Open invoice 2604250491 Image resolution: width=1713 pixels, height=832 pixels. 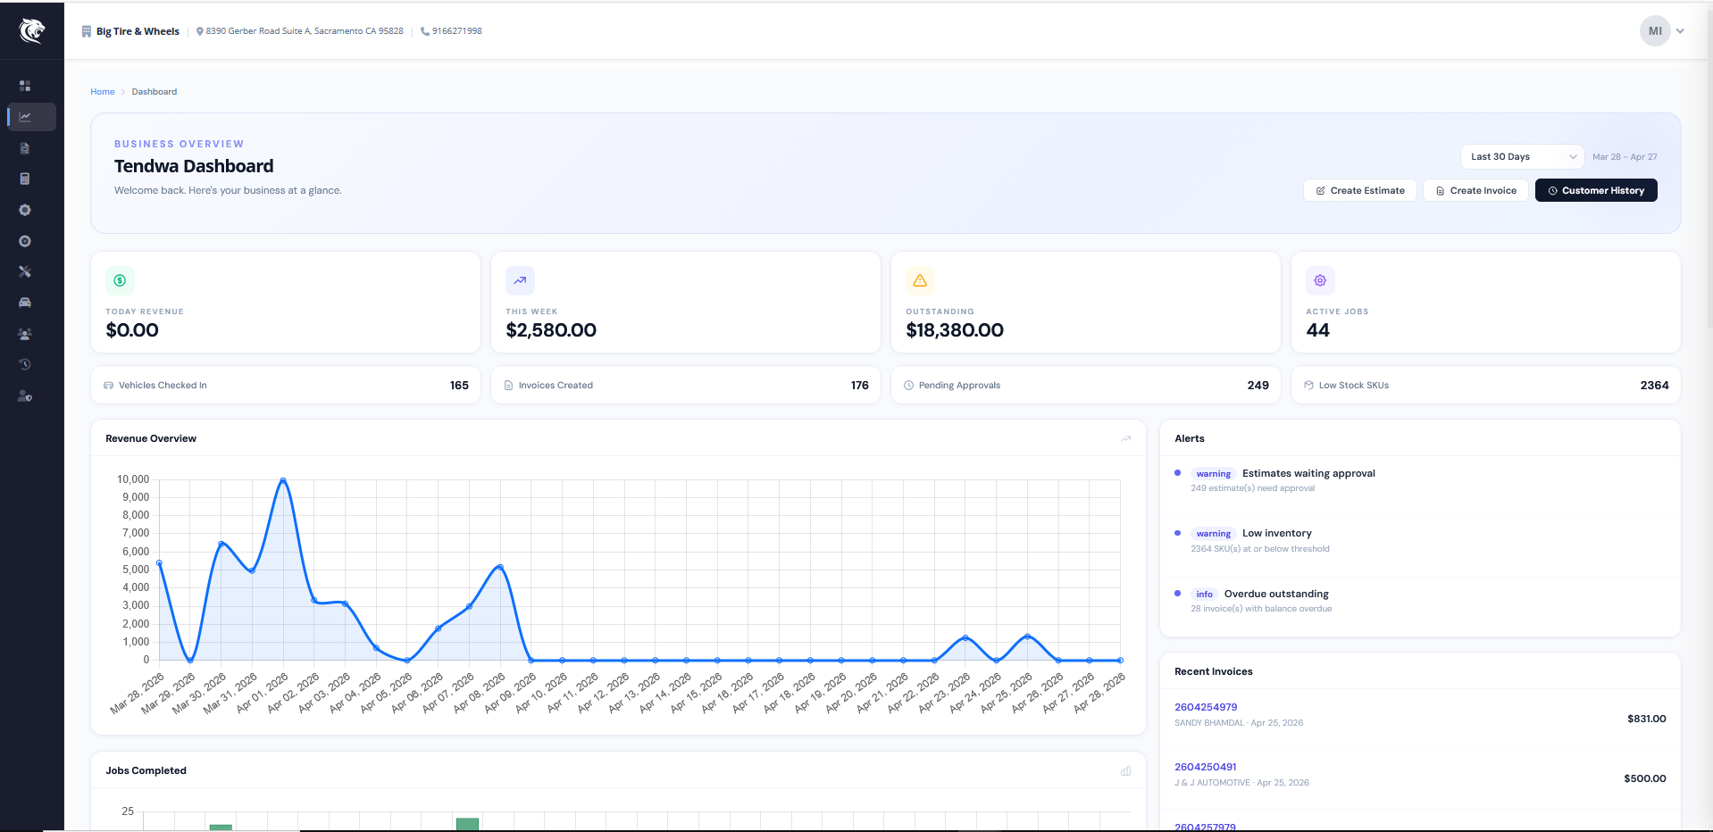[x=1206, y=767]
